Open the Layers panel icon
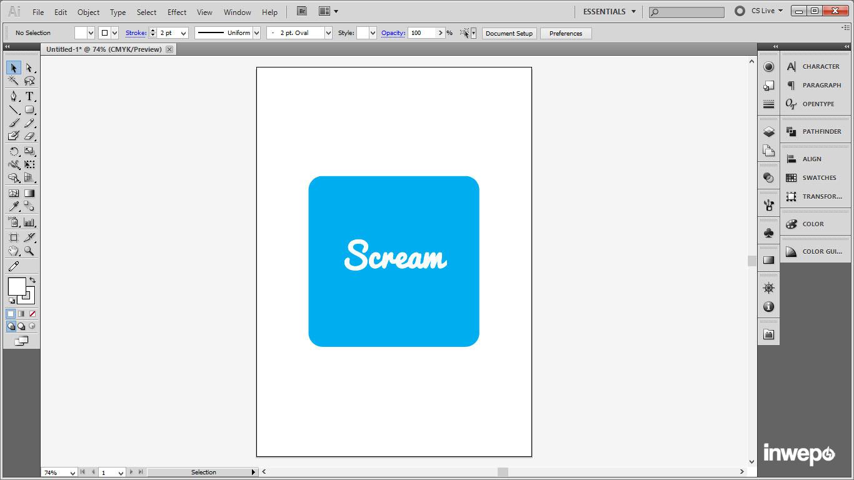Image resolution: width=854 pixels, height=480 pixels. [x=768, y=132]
